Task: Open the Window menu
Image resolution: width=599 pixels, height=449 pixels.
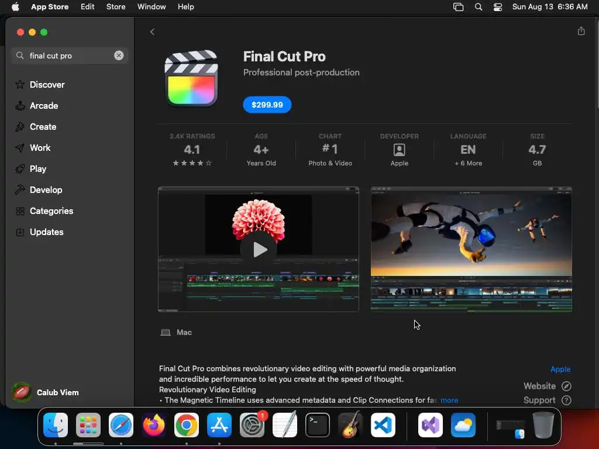Action: coord(152,7)
